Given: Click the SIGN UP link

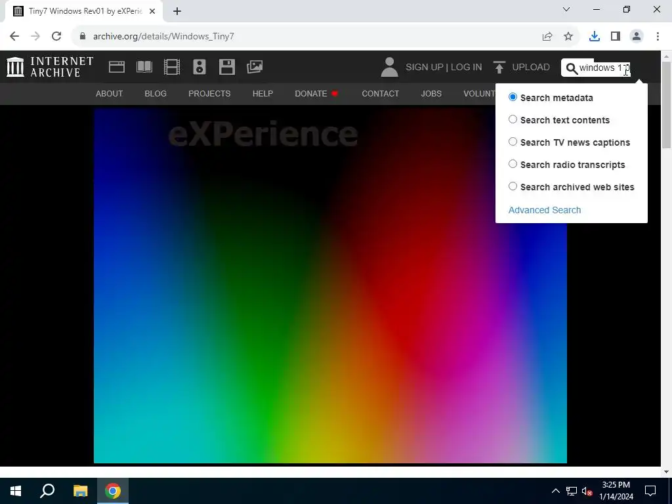Looking at the screenshot, I should click(425, 68).
